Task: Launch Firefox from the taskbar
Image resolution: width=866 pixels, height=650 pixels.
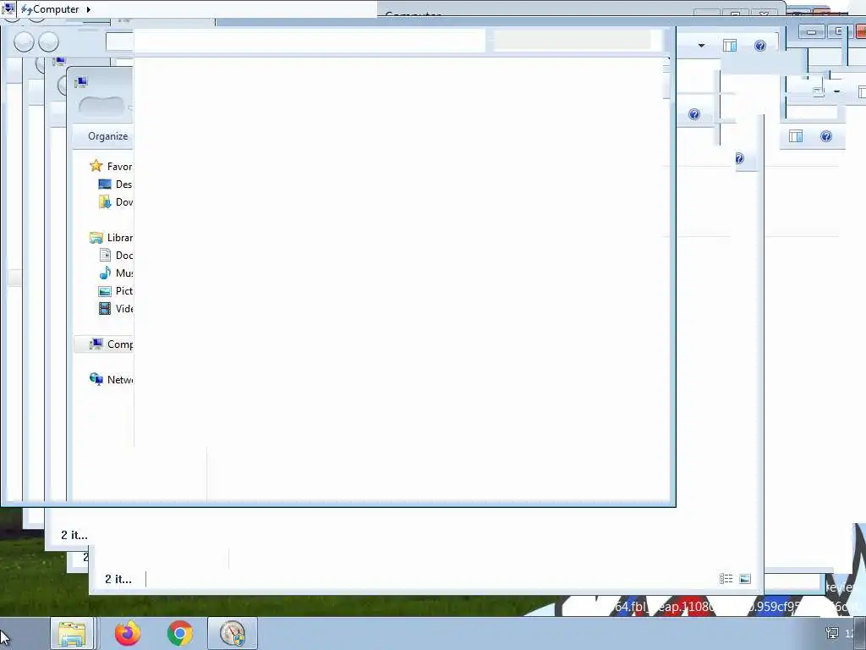Action: click(128, 633)
